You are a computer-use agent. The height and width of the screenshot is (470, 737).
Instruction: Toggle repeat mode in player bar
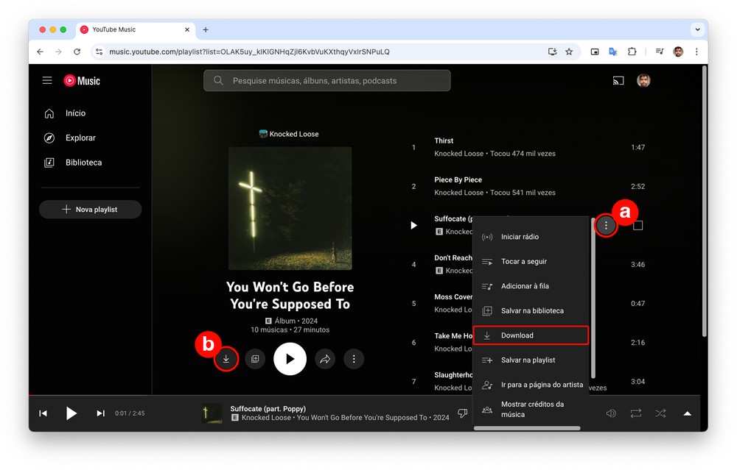pyautogui.click(x=635, y=413)
